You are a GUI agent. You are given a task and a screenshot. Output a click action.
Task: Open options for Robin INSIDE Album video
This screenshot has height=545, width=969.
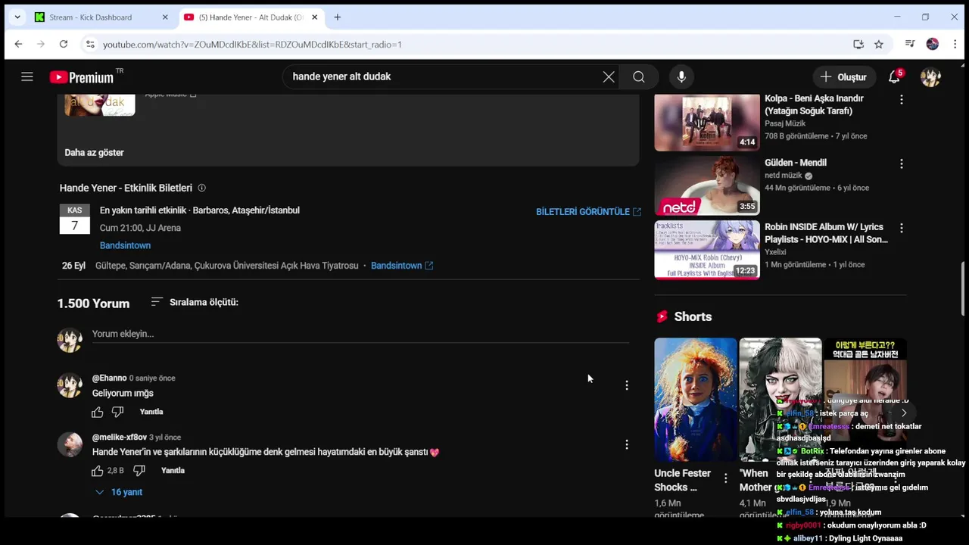pyautogui.click(x=901, y=228)
